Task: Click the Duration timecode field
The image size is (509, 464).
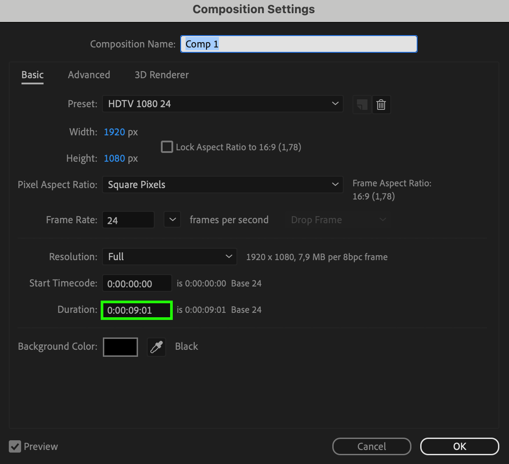Action: pyautogui.click(x=136, y=310)
